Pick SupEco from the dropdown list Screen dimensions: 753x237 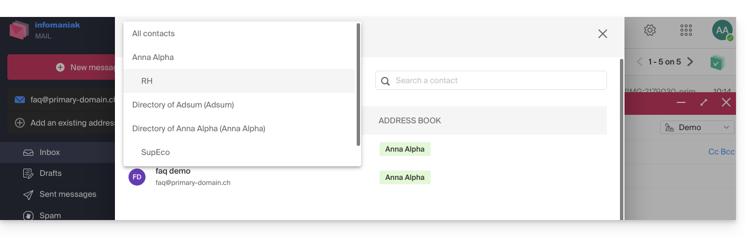pyautogui.click(x=155, y=152)
